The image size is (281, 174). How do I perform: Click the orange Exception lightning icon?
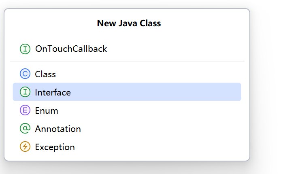click(25, 146)
